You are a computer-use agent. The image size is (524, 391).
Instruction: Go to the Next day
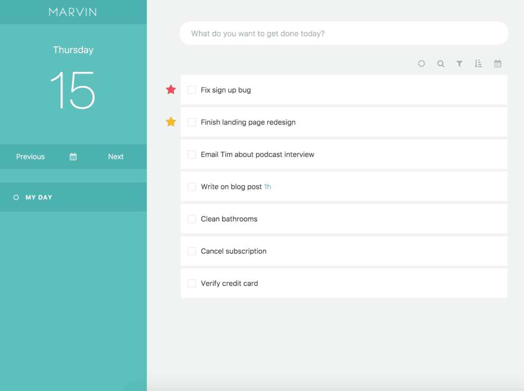(116, 157)
